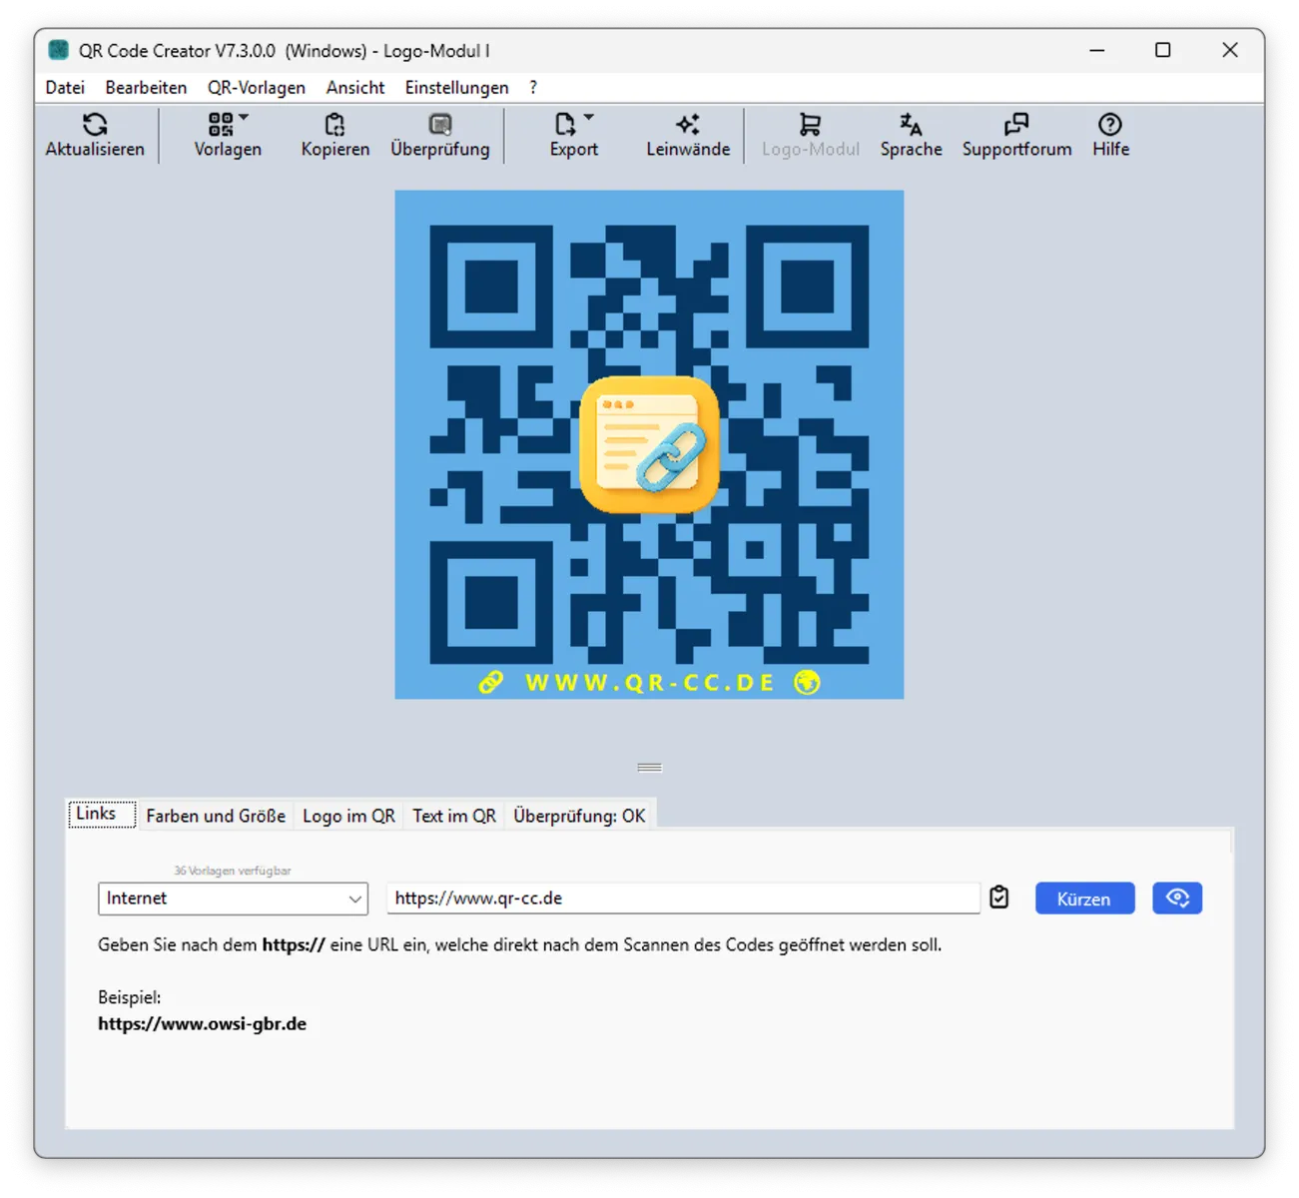This screenshot has width=1299, height=1198.
Task: Click the Hilfe help icon
Action: coord(1110,125)
